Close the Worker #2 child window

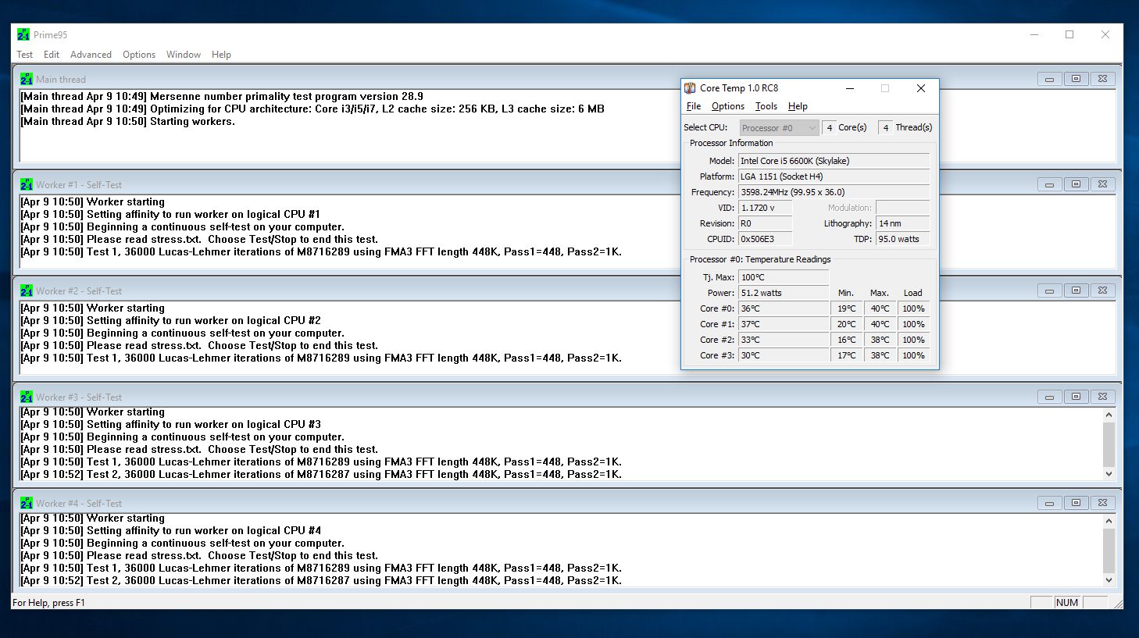pos(1102,290)
